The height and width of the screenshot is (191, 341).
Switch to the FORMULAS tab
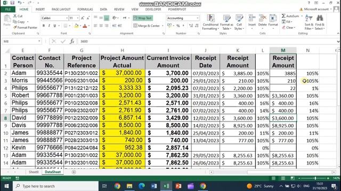pos(85,10)
